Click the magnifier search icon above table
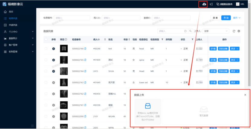This screenshot has height=129, width=251. point(191,31)
